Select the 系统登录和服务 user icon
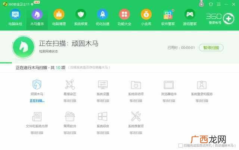Screen dimensions: 239x150 coord(202,85)
